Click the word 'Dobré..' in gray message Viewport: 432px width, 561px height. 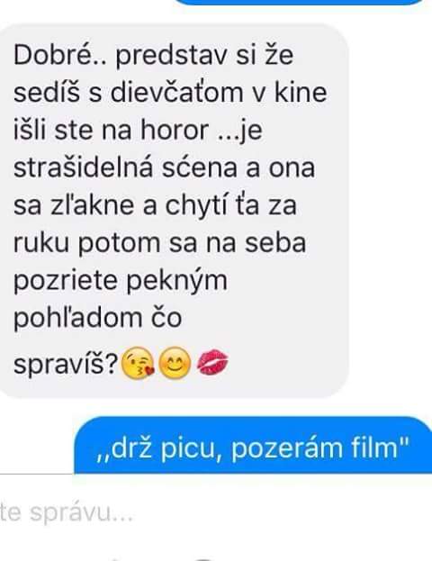[60, 55]
